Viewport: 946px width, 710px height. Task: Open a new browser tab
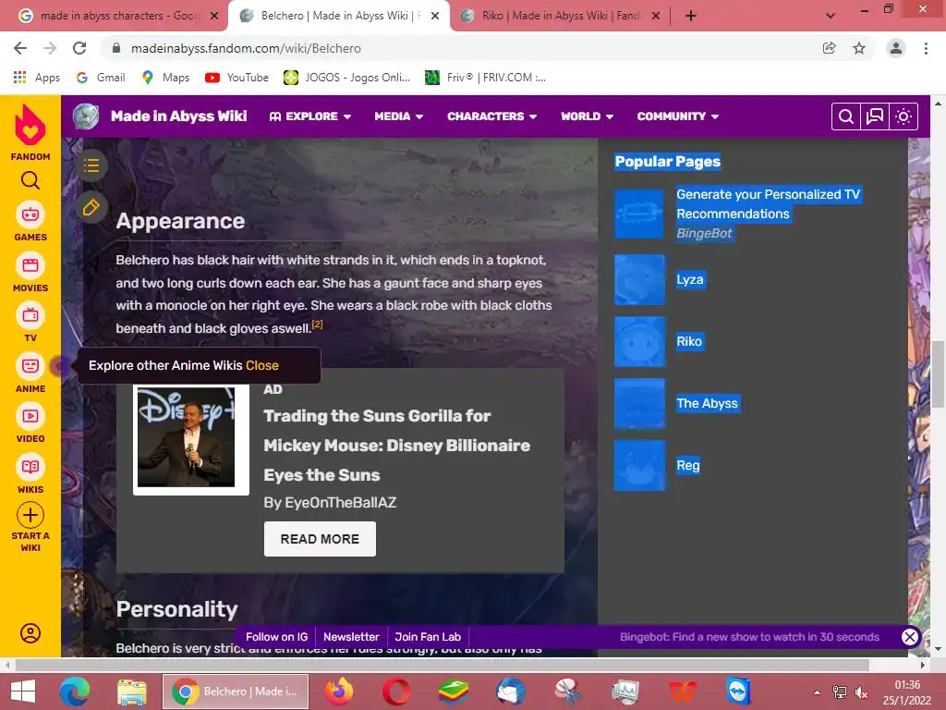click(691, 16)
